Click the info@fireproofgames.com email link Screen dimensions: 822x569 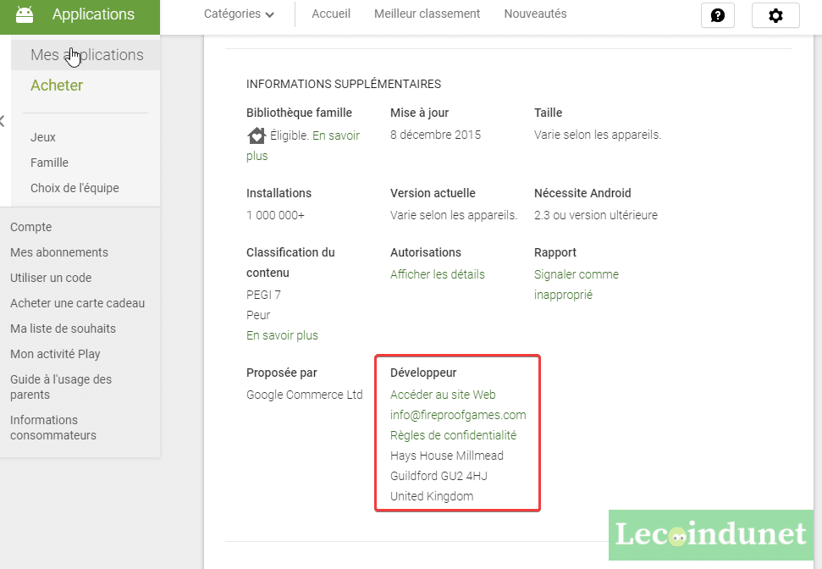click(458, 415)
